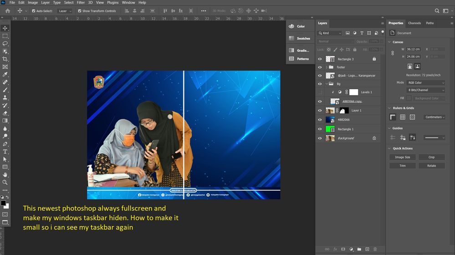Screen dimensions: 455x255
Task: Switch to the Channels tab
Action: (414, 23)
